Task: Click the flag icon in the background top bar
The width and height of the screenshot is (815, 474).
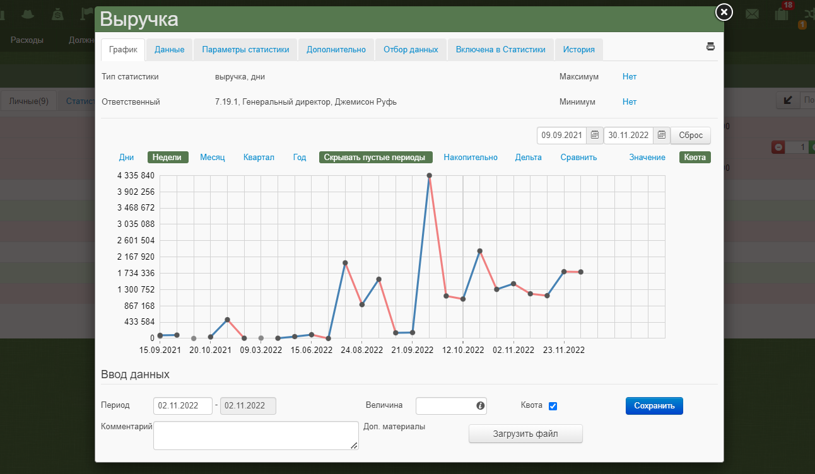Action: pyautogui.click(x=87, y=13)
